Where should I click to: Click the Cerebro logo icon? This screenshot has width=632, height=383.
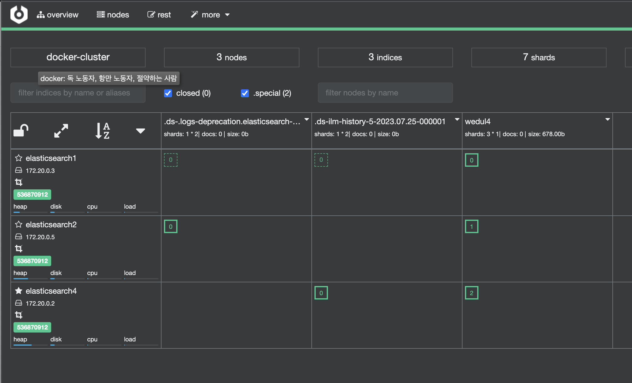19,14
